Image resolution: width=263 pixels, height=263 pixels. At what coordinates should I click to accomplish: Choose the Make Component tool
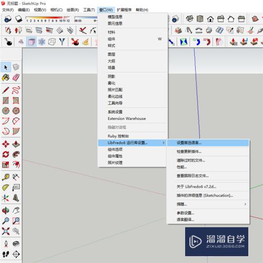[16, 67]
